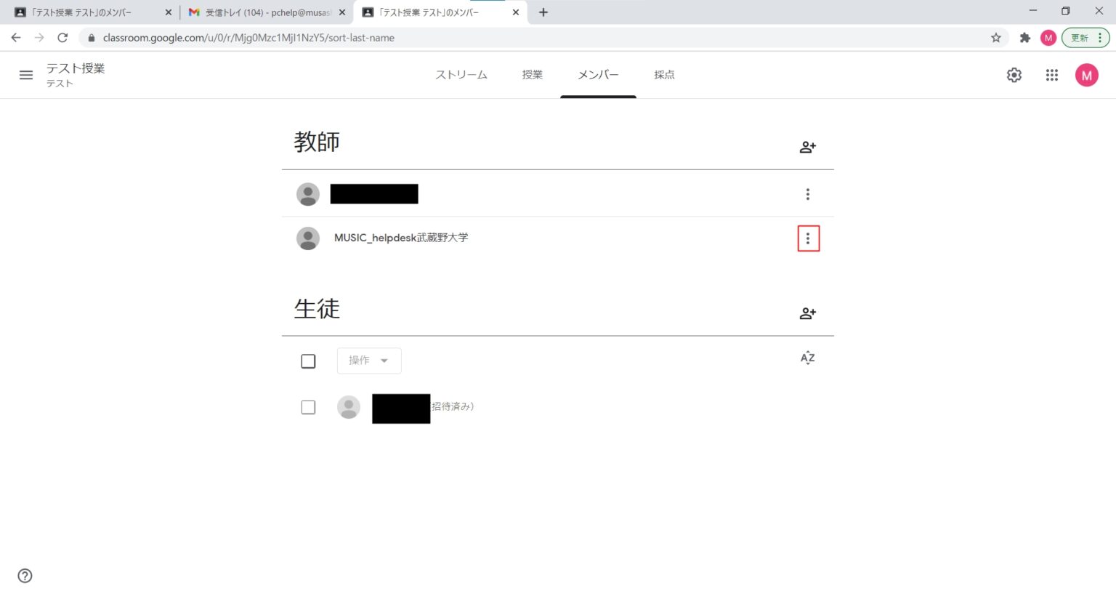
Task: Expand the 操作 actions dropdown
Action: click(369, 361)
